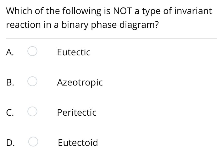Click the Peritectic answer text
217x155 pixels.
[77, 113]
